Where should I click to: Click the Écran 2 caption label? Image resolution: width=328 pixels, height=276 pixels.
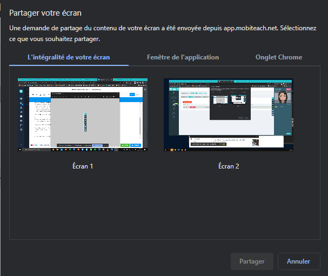[229, 166]
